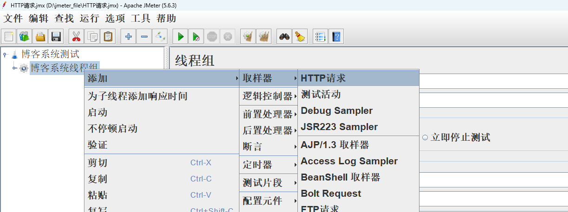The height and width of the screenshot is (212, 568).
Task: Choose 测试活动 sampler
Action: [x=358, y=94]
